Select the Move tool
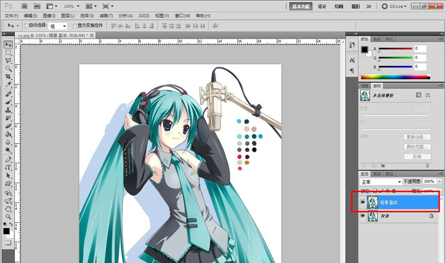Viewport: 446px width, 263px height. click(8, 45)
